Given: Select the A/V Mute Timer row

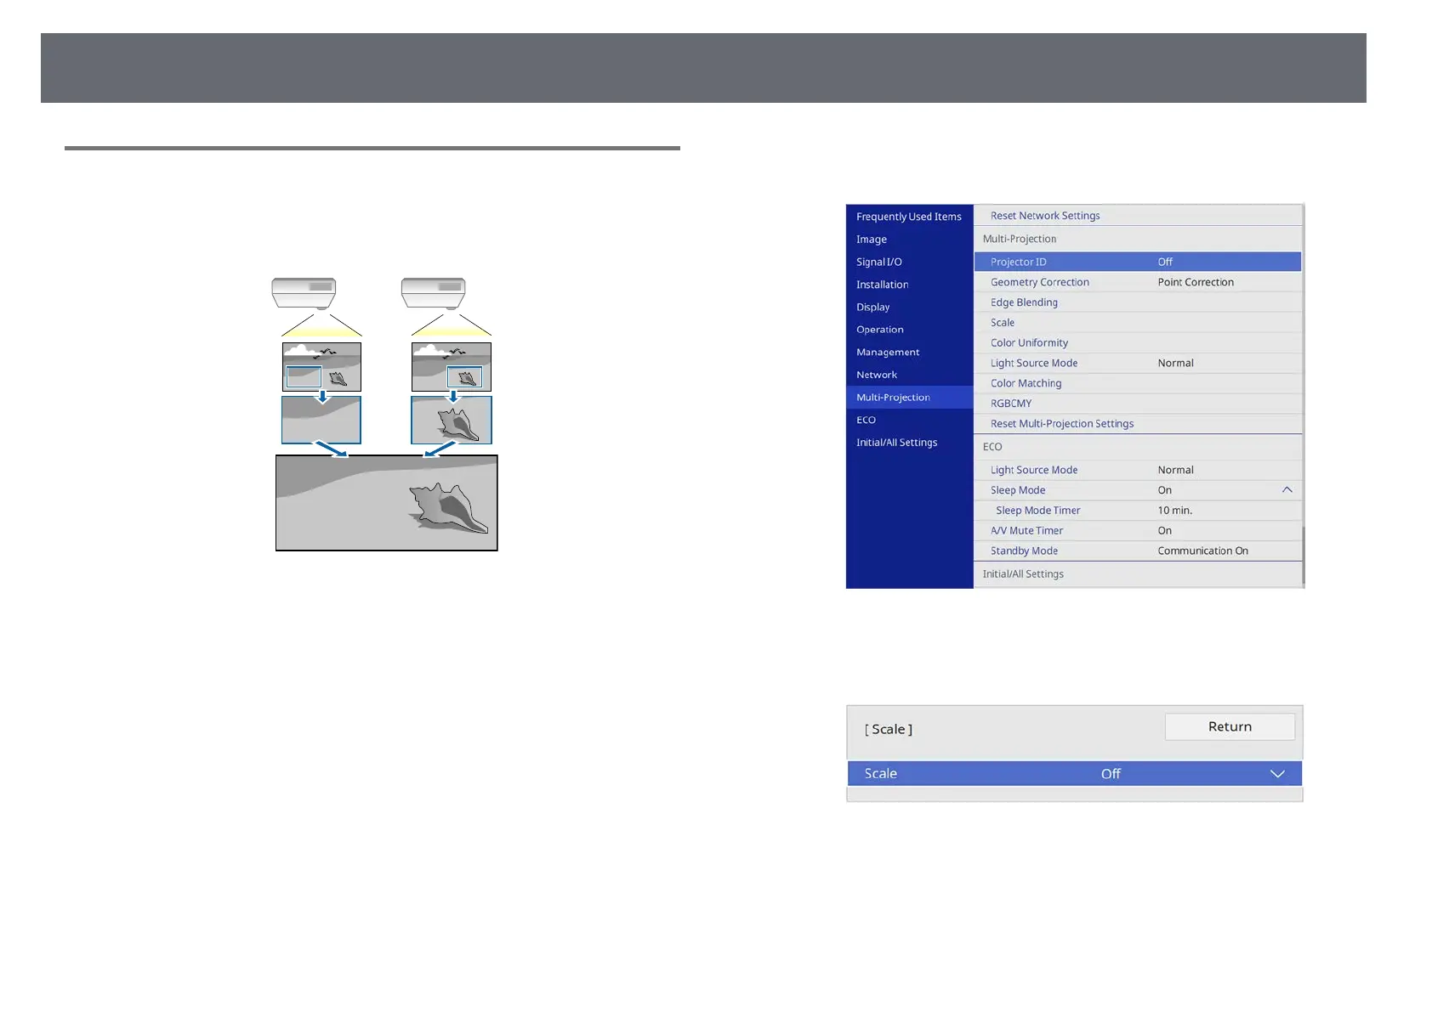Looking at the screenshot, I should (x=1137, y=531).
